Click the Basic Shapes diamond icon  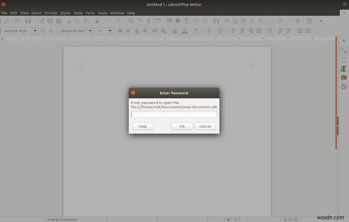298,21
